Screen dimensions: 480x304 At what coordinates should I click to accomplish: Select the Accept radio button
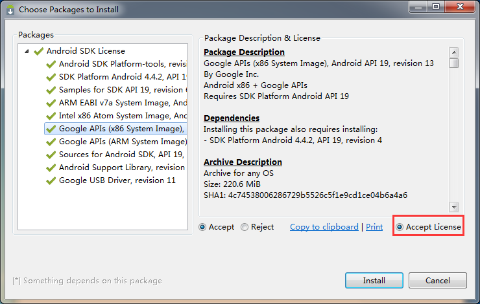point(203,227)
